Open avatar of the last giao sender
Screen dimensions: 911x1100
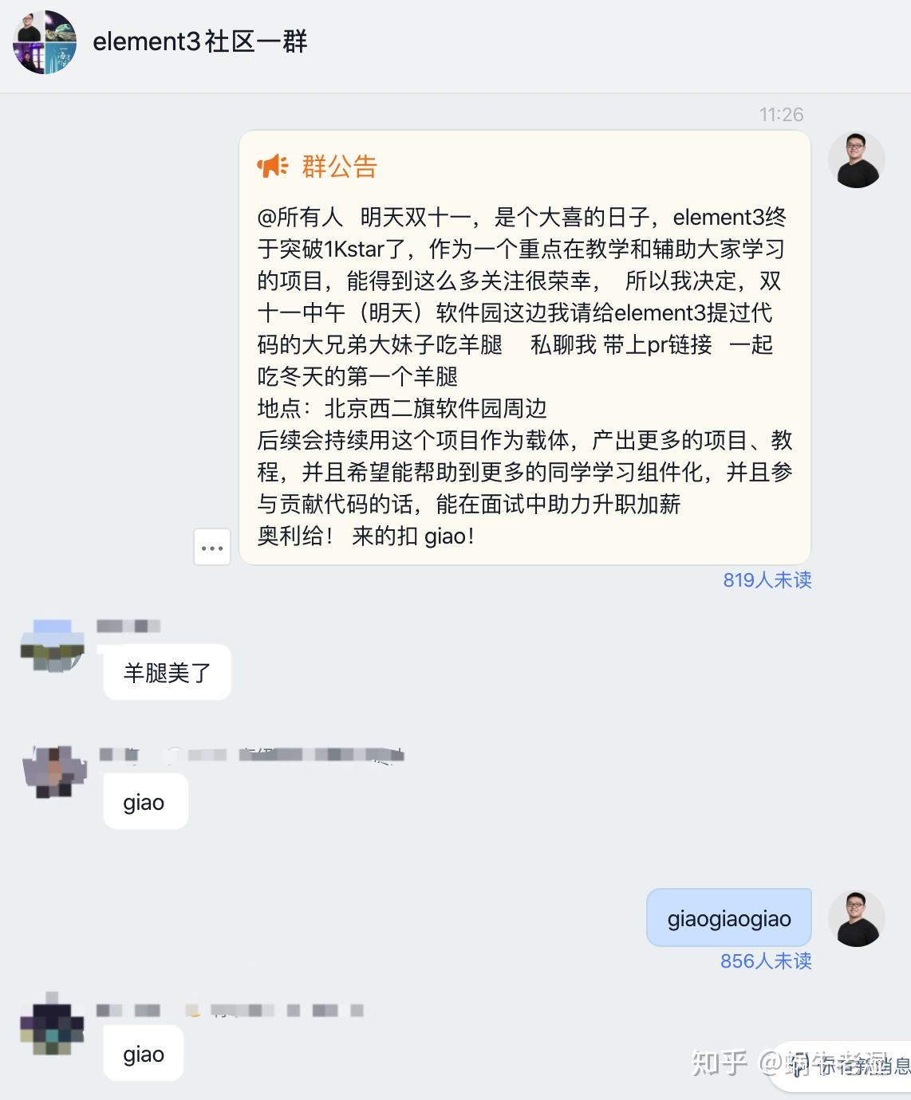(x=52, y=1023)
